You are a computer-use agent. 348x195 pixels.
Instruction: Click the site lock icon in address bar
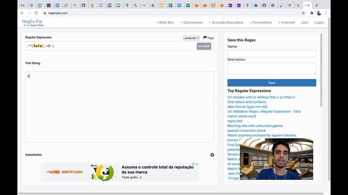coord(45,13)
